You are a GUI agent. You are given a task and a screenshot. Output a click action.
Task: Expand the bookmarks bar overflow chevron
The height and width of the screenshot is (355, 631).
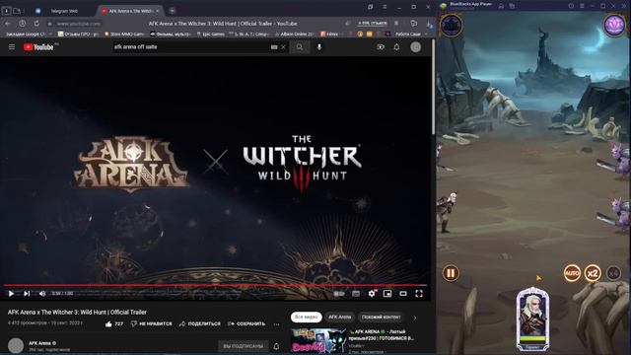(x=427, y=35)
